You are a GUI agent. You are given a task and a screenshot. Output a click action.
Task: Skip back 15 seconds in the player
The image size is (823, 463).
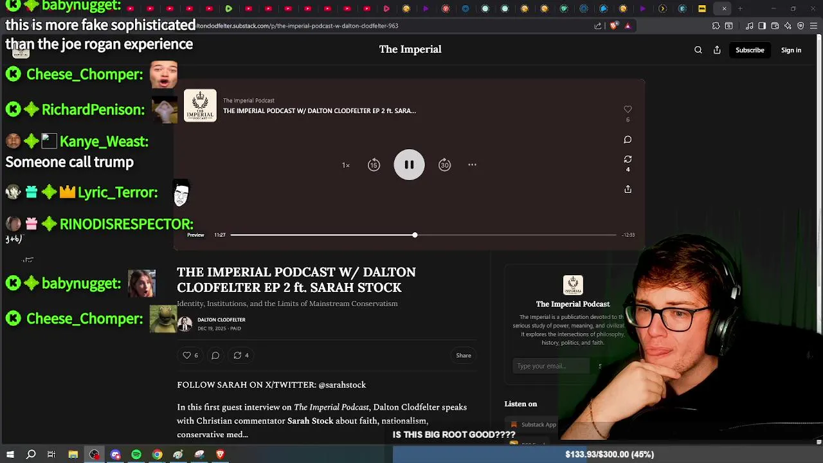tap(374, 165)
